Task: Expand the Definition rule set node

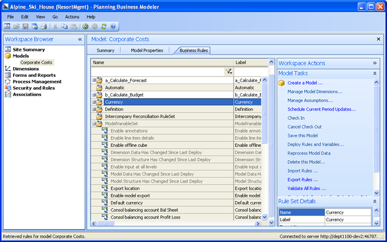Action: [94, 109]
